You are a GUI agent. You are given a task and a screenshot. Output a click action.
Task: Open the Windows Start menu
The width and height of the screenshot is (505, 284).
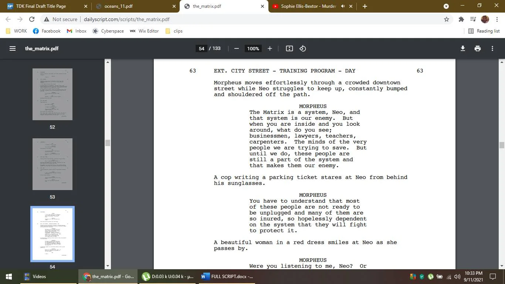pos(9,276)
